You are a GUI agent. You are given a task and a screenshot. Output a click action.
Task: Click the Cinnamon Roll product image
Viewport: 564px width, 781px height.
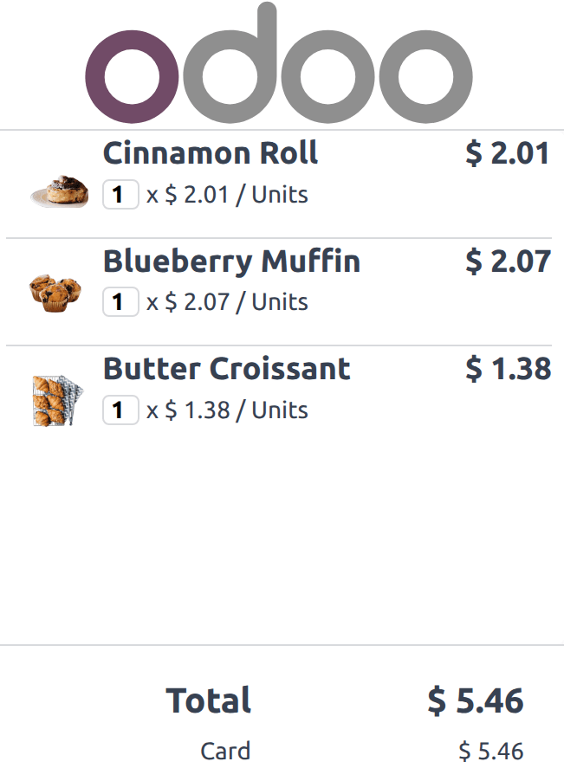(x=60, y=191)
